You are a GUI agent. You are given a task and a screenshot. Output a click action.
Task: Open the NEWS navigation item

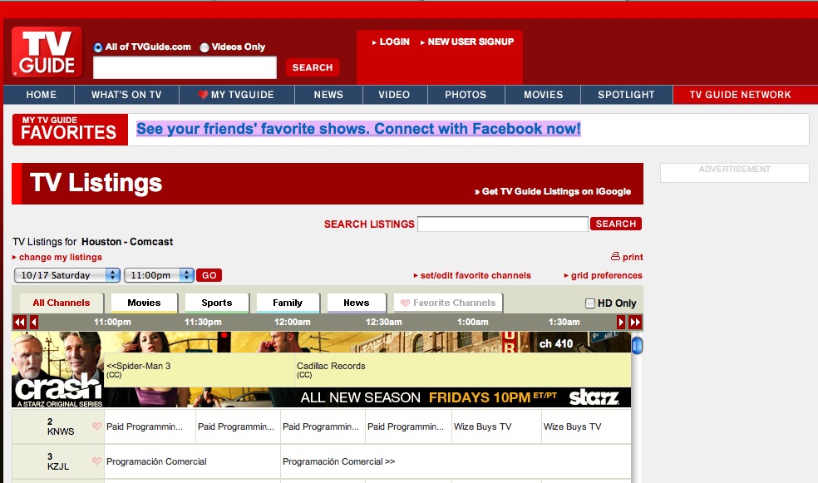click(x=328, y=95)
